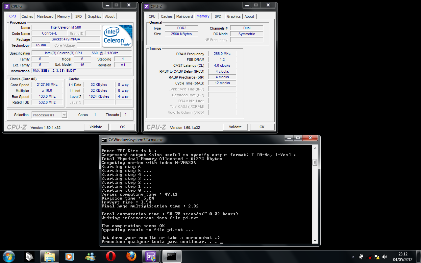This screenshot has width=421, height=263.
Task: Open Windows Live Messenger taskbar icon
Action: [90, 256]
